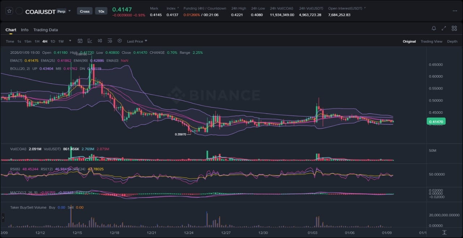
Task: Open the technical indicators chart icon
Action: [90, 41]
